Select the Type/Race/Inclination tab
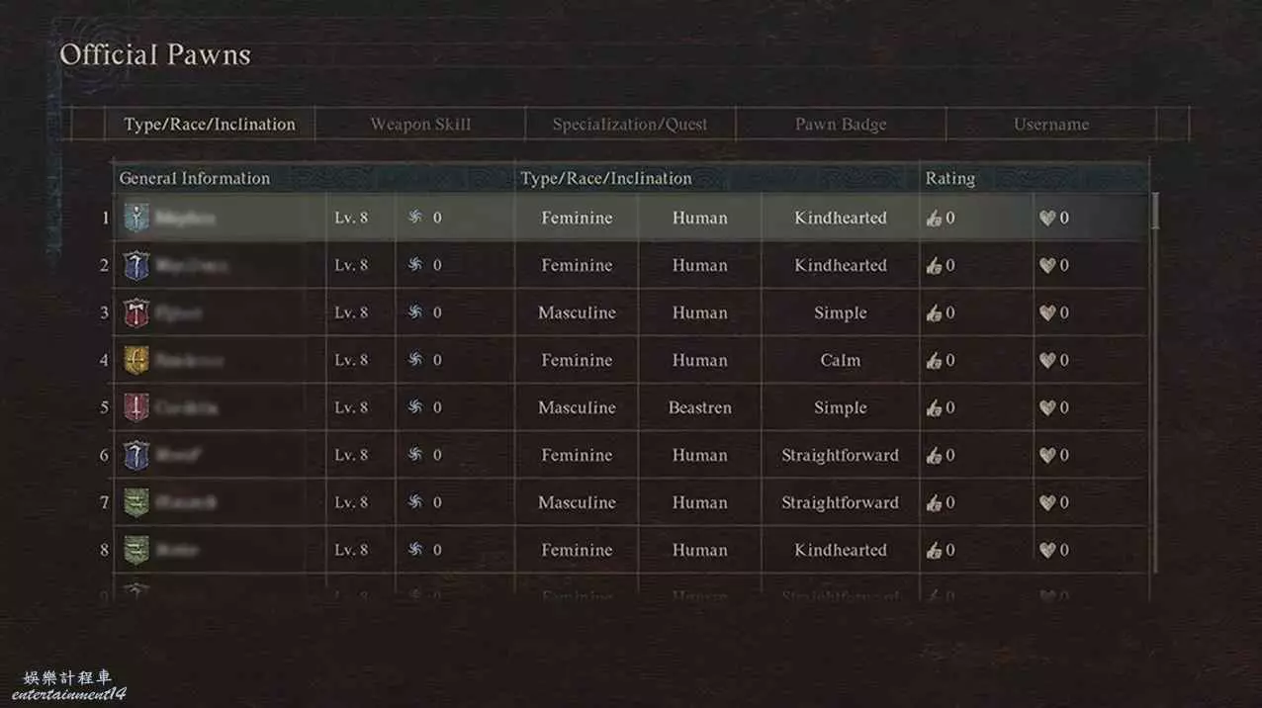 click(210, 125)
